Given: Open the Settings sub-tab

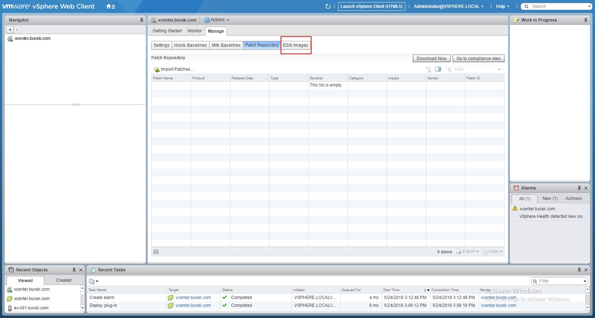Looking at the screenshot, I should [161, 45].
